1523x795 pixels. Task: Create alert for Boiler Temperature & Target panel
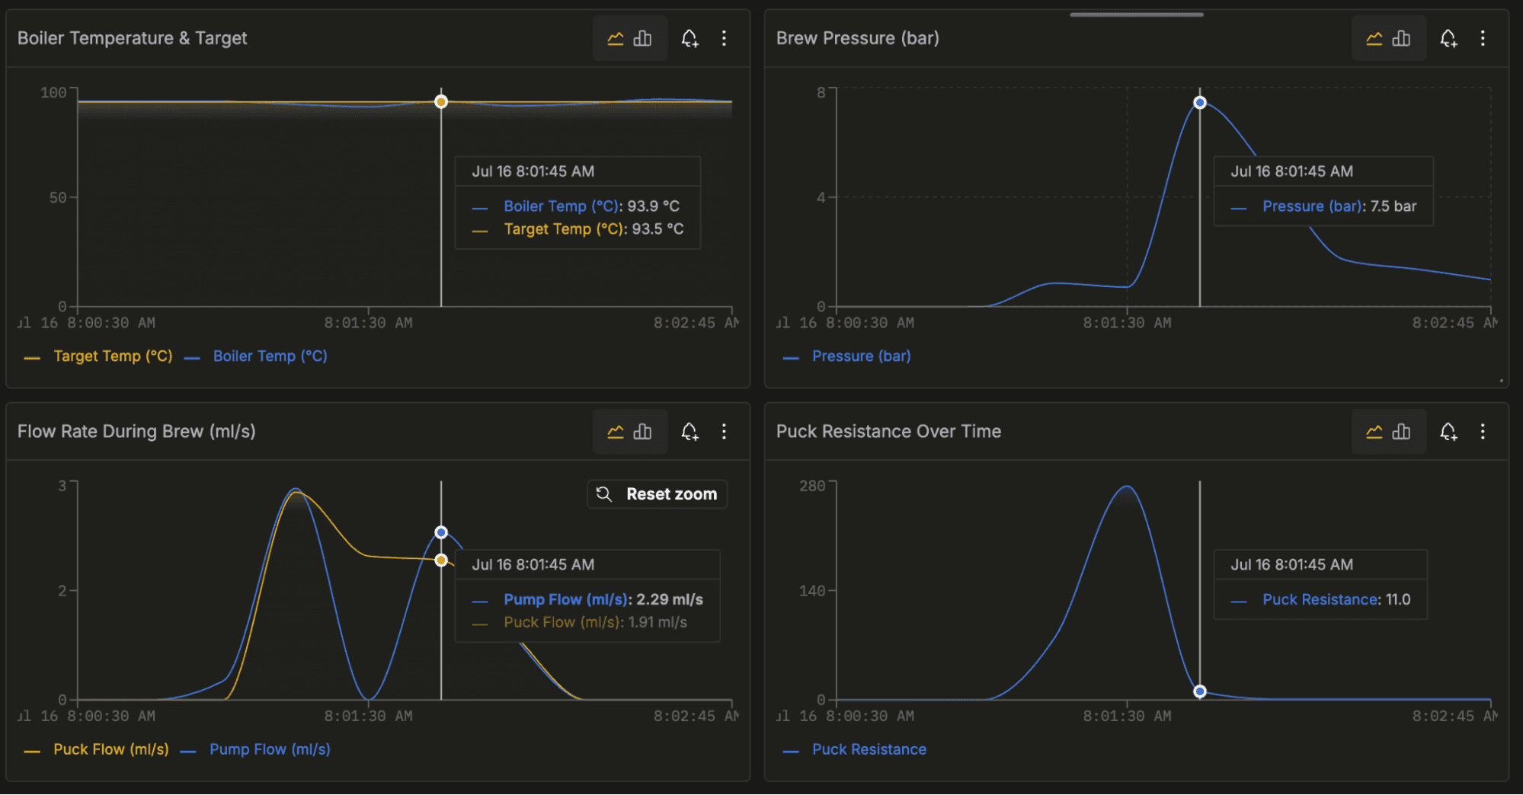click(x=690, y=38)
